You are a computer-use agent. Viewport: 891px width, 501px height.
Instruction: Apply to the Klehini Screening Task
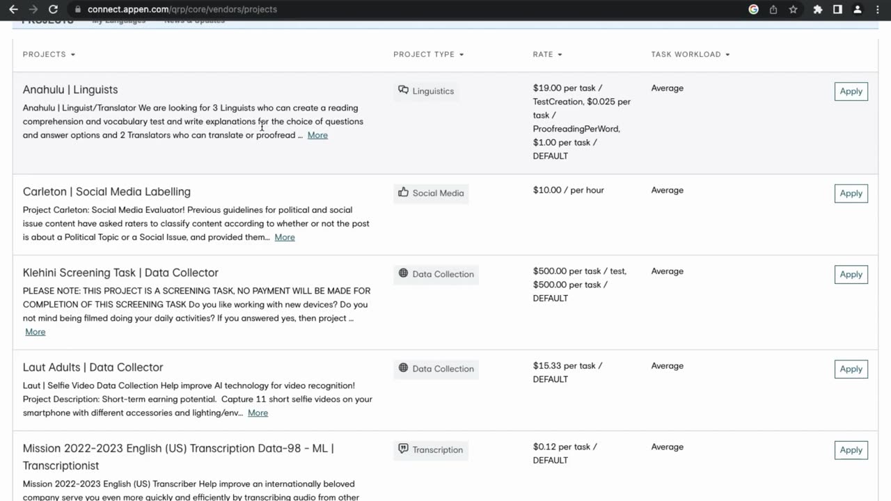click(851, 274)
